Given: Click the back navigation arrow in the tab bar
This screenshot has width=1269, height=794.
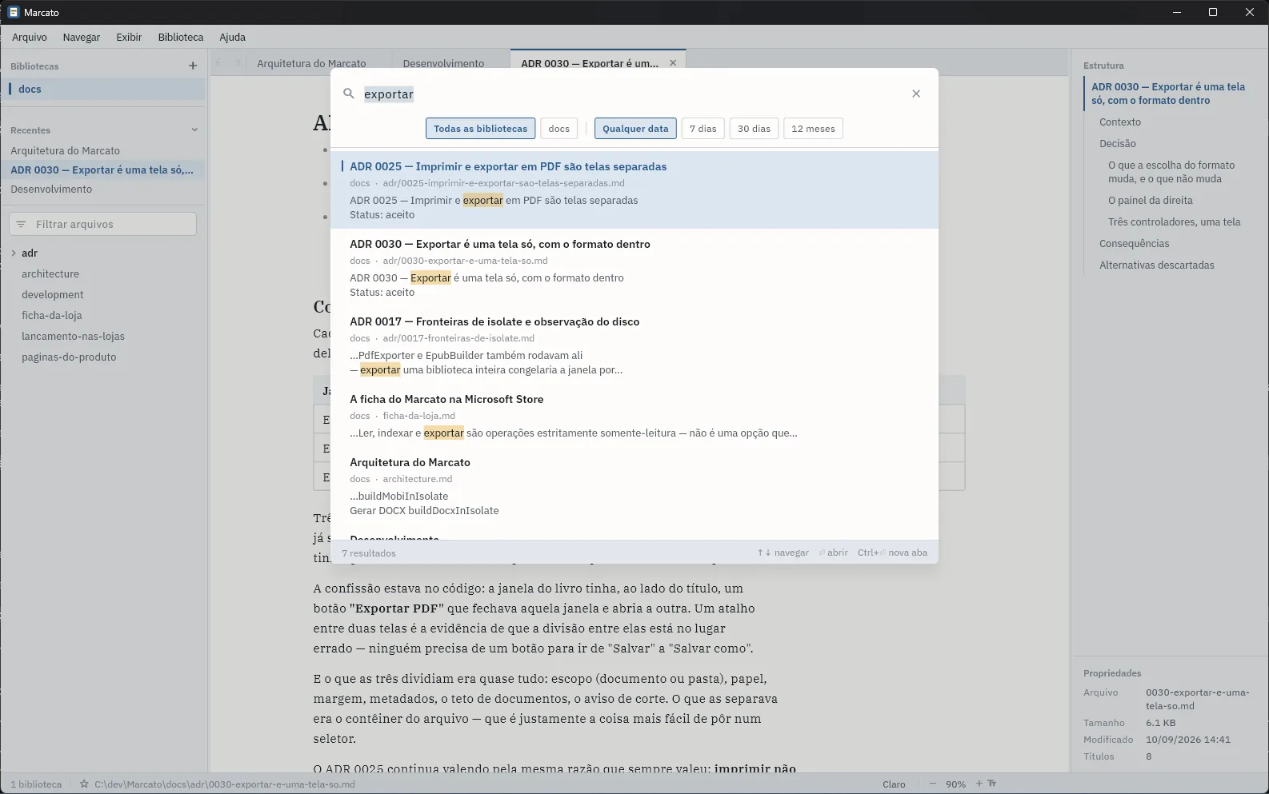Looking at the screenshot, I should 218,62.
